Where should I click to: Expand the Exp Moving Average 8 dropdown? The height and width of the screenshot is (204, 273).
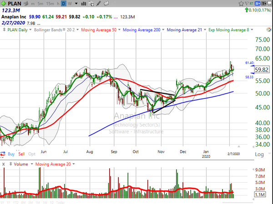coord(252,29)
